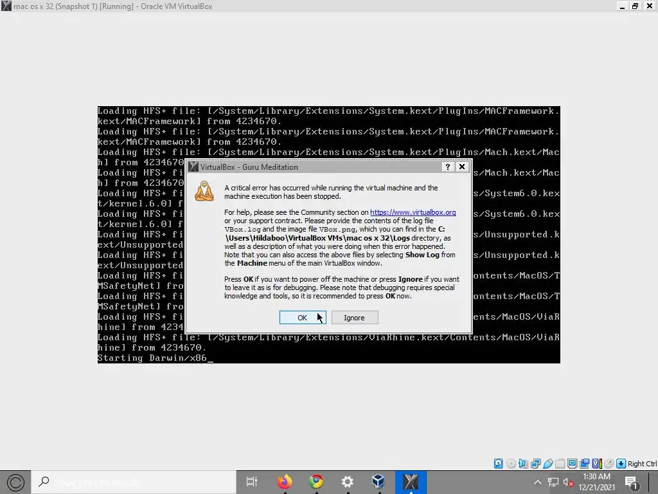Open the notification center icon

pyautogui.click(x=632, y=482)
